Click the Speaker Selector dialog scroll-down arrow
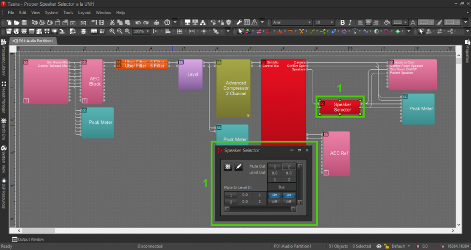The width and height of the screenshot is (471, 250). [x=300, y=202]
